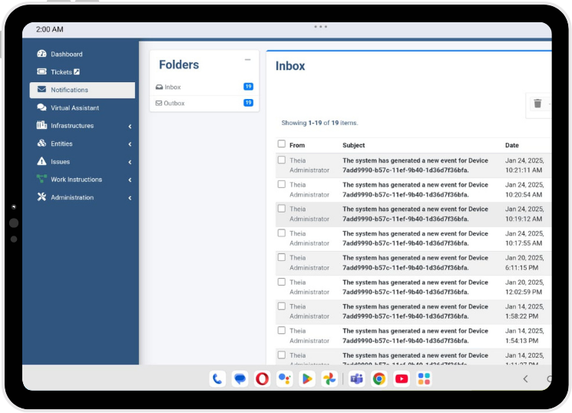Expand the Infrastructures submenu chevron
The width and height of the screenshot is (572, 413).
(130, 126)
